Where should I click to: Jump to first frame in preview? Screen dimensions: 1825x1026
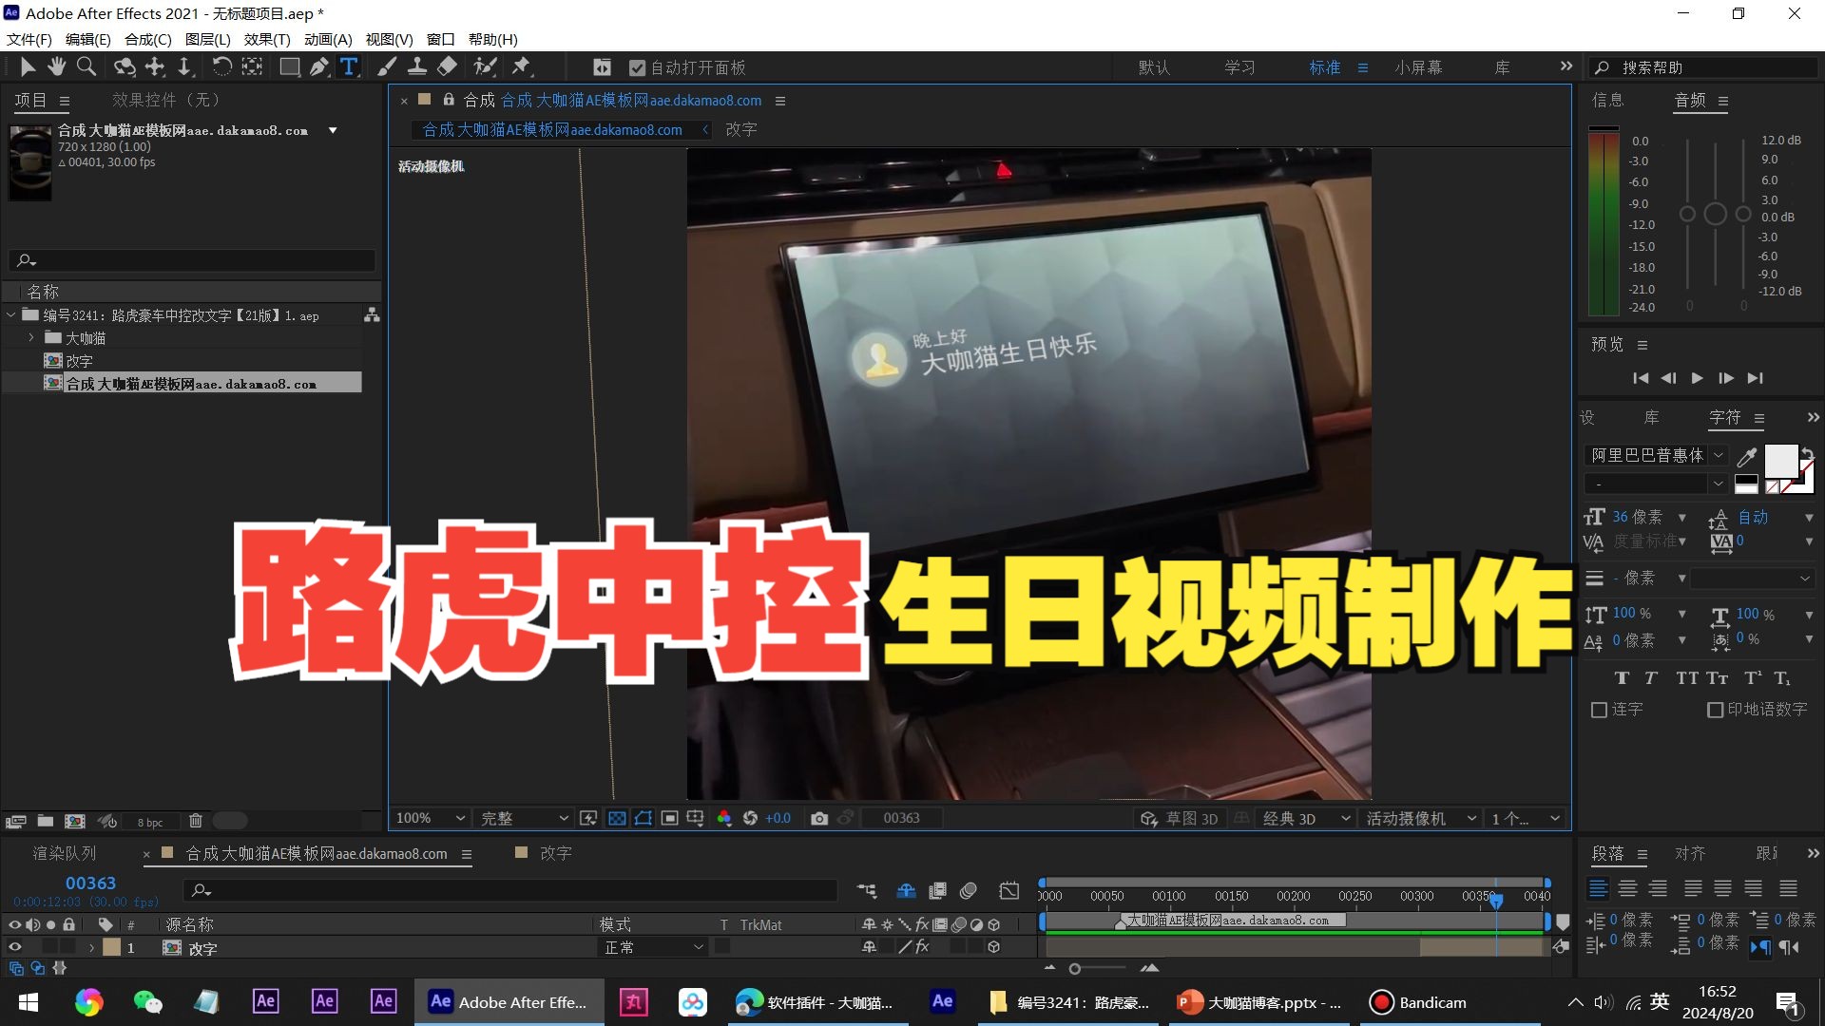pyautogui.click(x=1641, y=378)
